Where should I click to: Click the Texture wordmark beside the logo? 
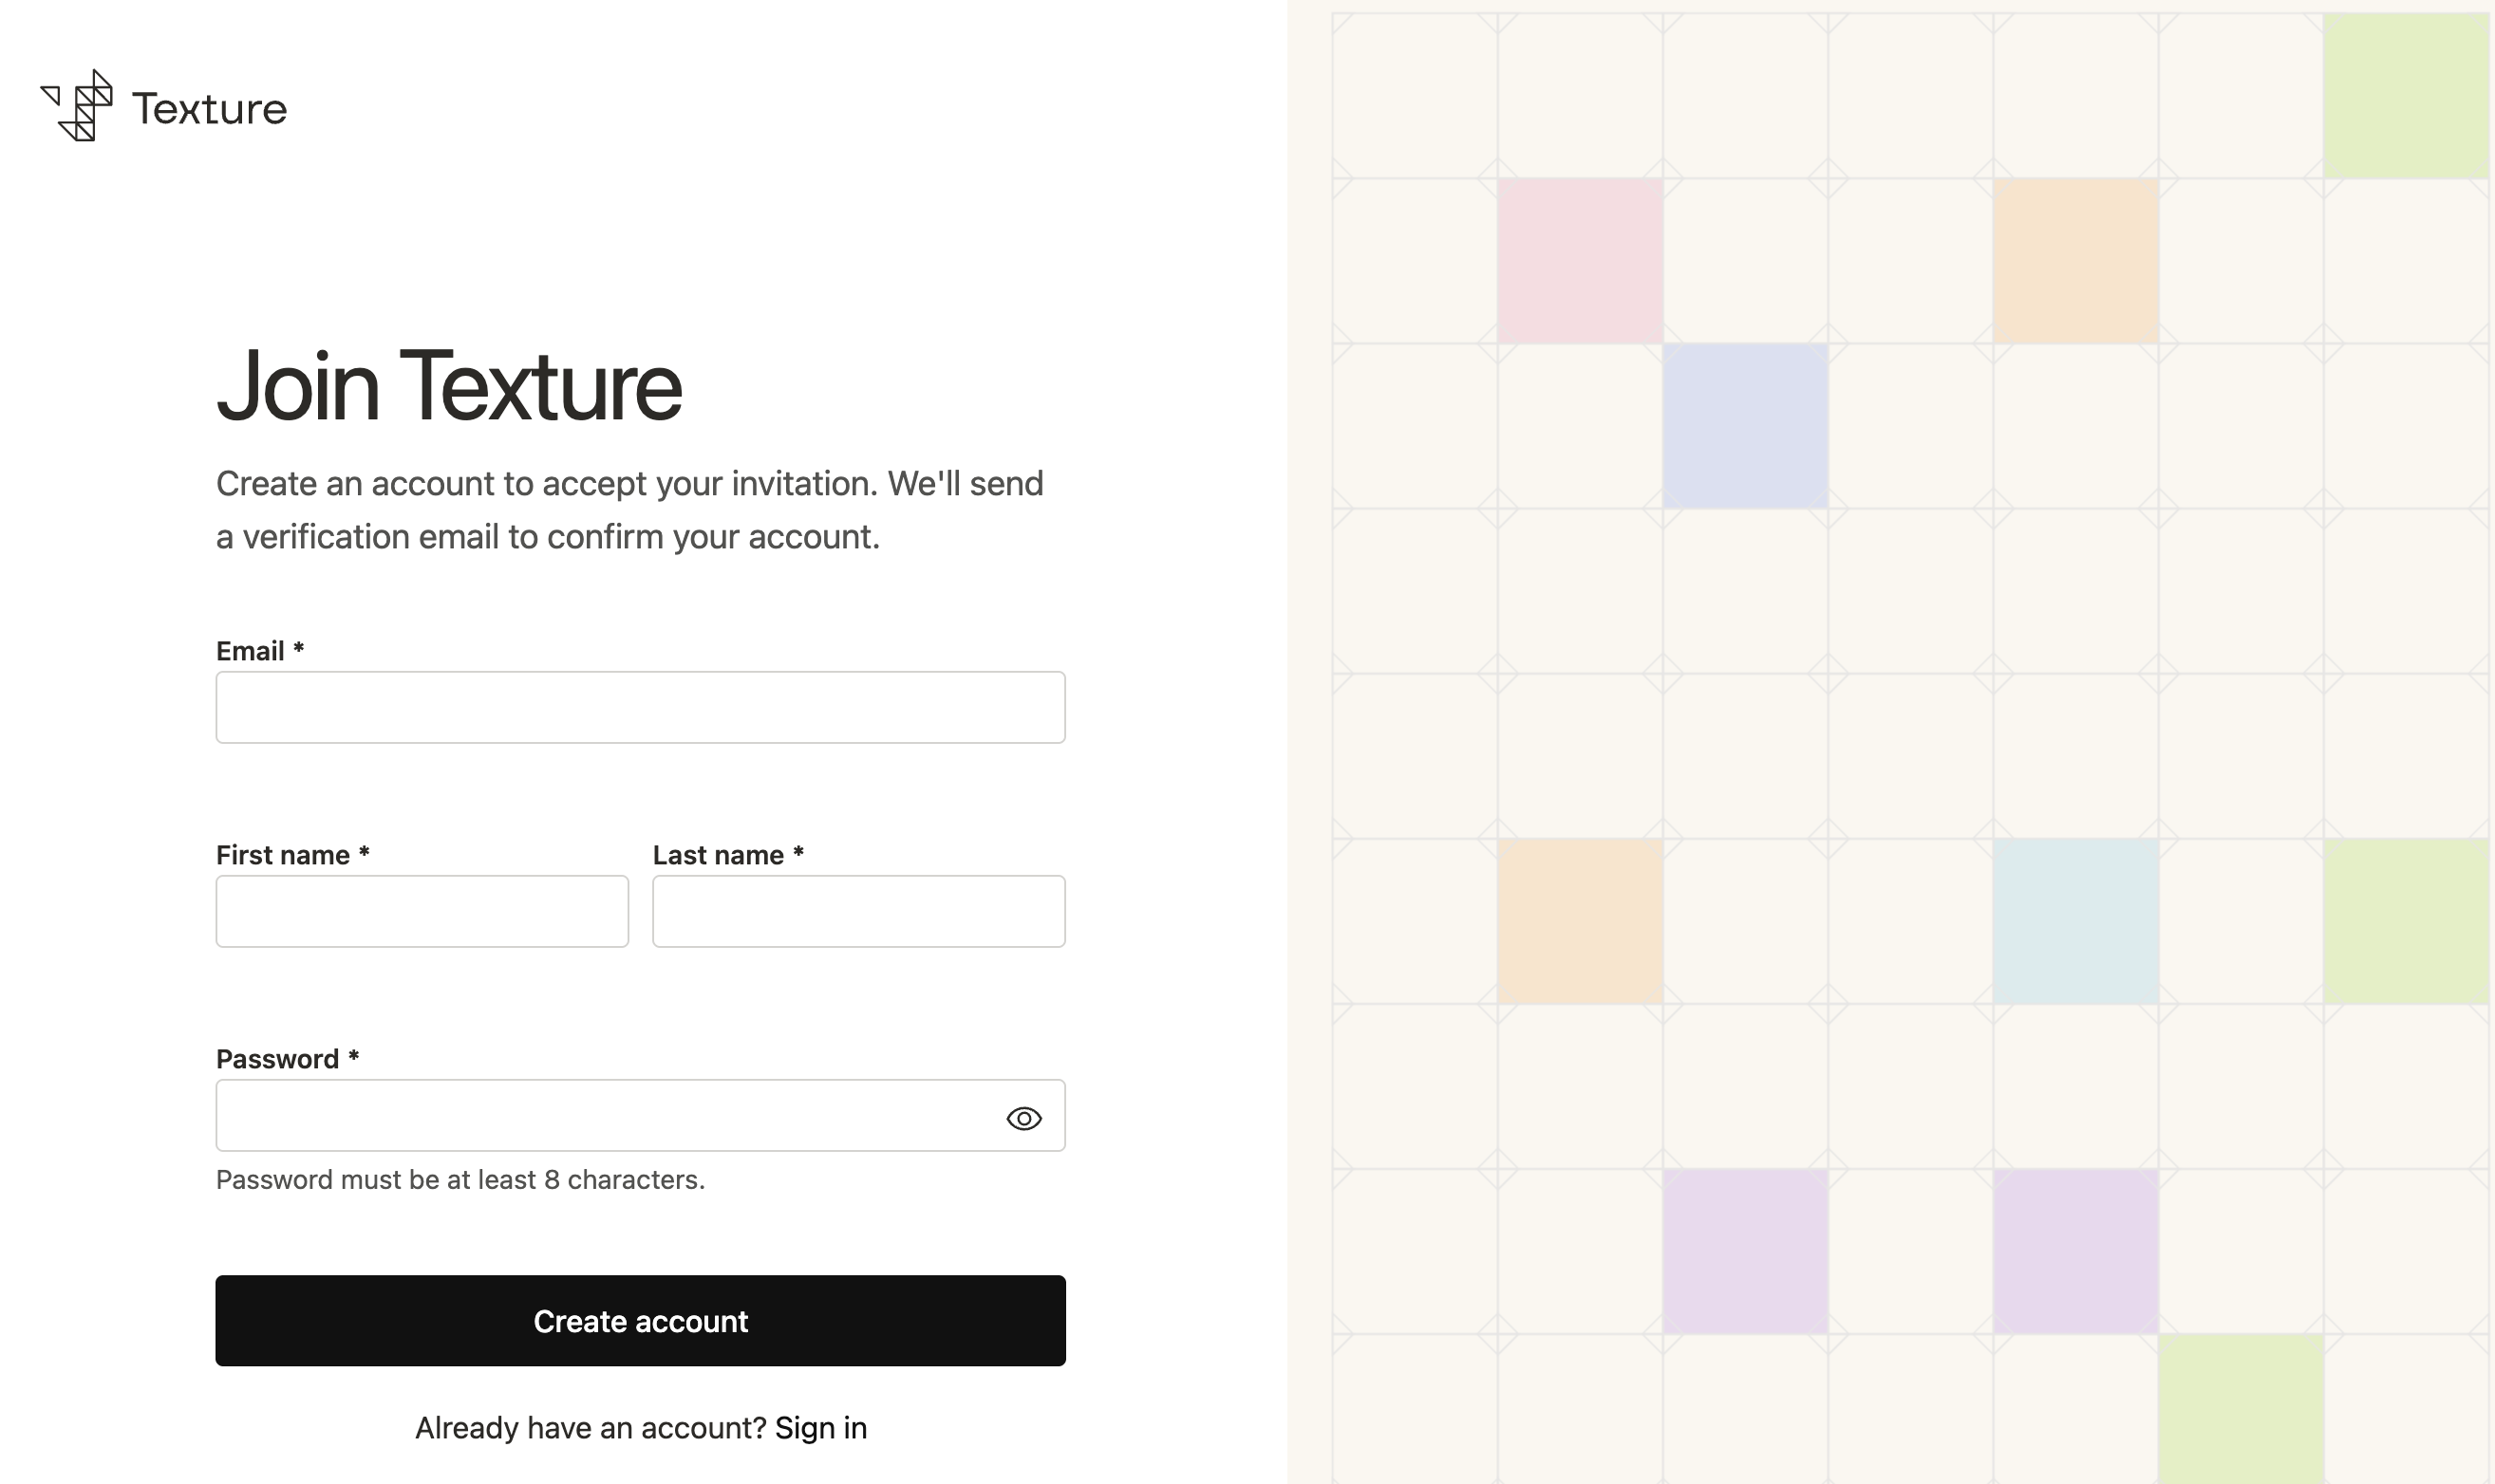coord(209,109)
